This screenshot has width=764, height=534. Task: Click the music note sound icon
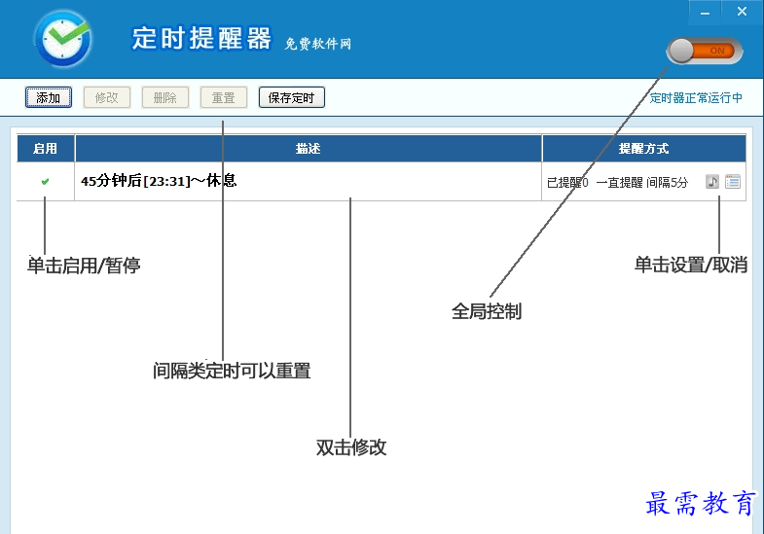pos(711,182)
